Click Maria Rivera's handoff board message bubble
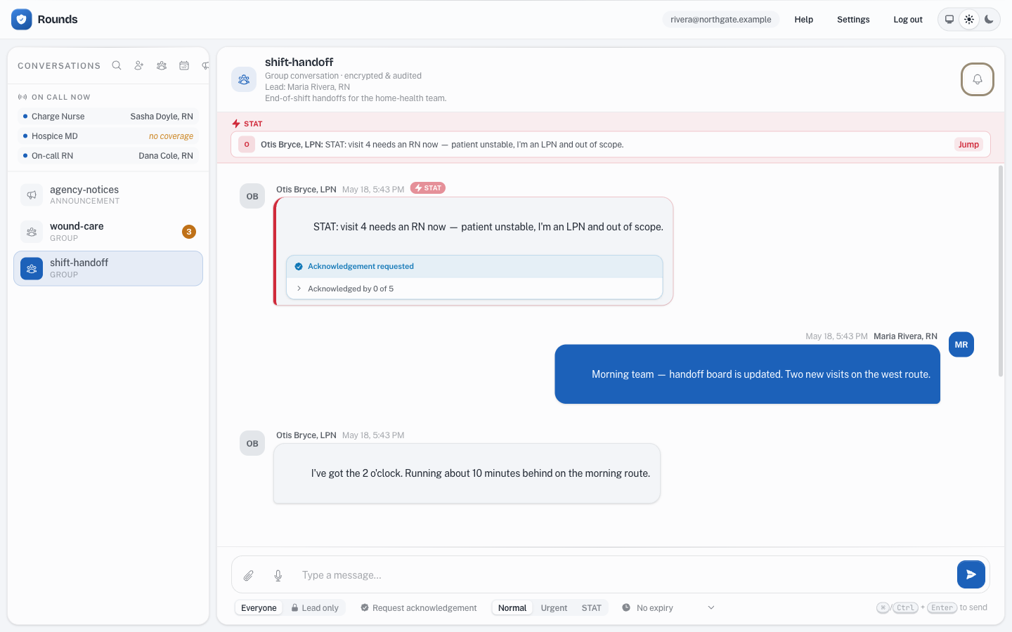 point(748,374)
